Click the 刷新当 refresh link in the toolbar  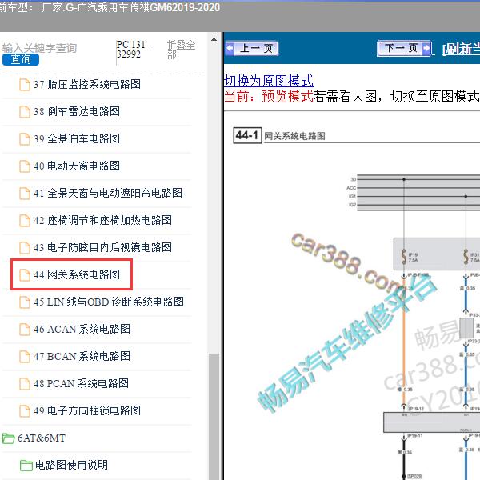tap(461, 49)
